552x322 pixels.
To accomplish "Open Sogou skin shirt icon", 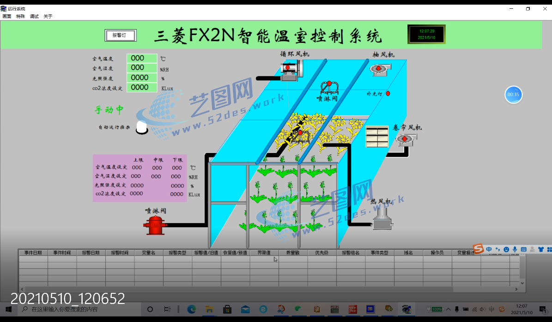I will 541,249.
